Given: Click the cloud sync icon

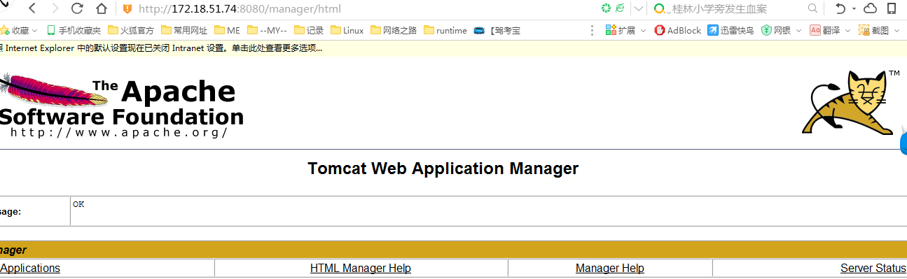Looking at the screenshot, I should pos(871,8).
